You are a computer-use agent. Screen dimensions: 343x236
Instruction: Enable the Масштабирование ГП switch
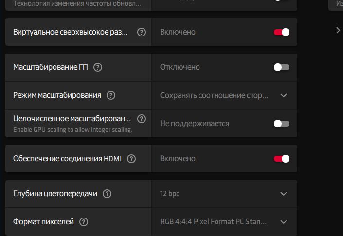pos(282,67)
